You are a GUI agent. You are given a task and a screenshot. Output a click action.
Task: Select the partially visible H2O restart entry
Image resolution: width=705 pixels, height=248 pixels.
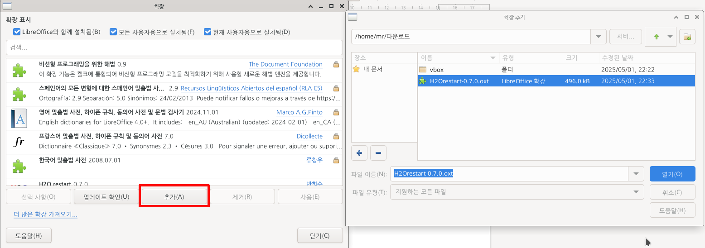(174, 182)
